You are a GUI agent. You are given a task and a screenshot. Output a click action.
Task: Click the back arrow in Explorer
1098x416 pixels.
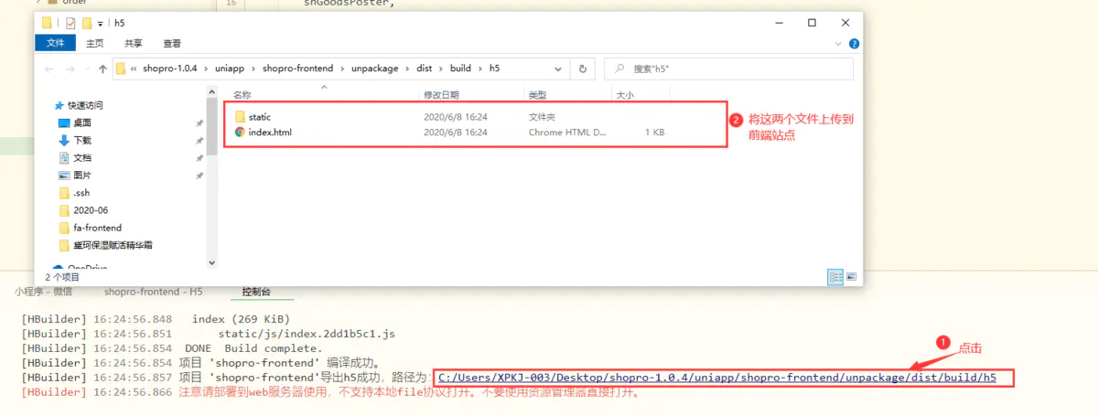(x=50, y=69)
